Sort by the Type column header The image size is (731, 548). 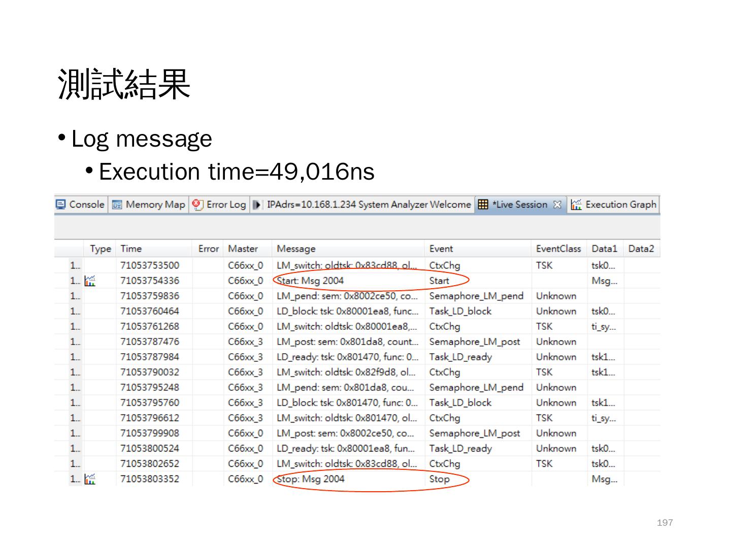(100, 249)
